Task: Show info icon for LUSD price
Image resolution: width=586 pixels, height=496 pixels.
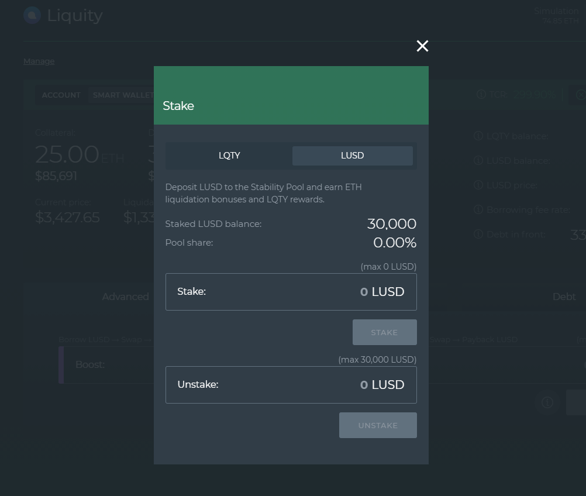Action: point(478,185)
